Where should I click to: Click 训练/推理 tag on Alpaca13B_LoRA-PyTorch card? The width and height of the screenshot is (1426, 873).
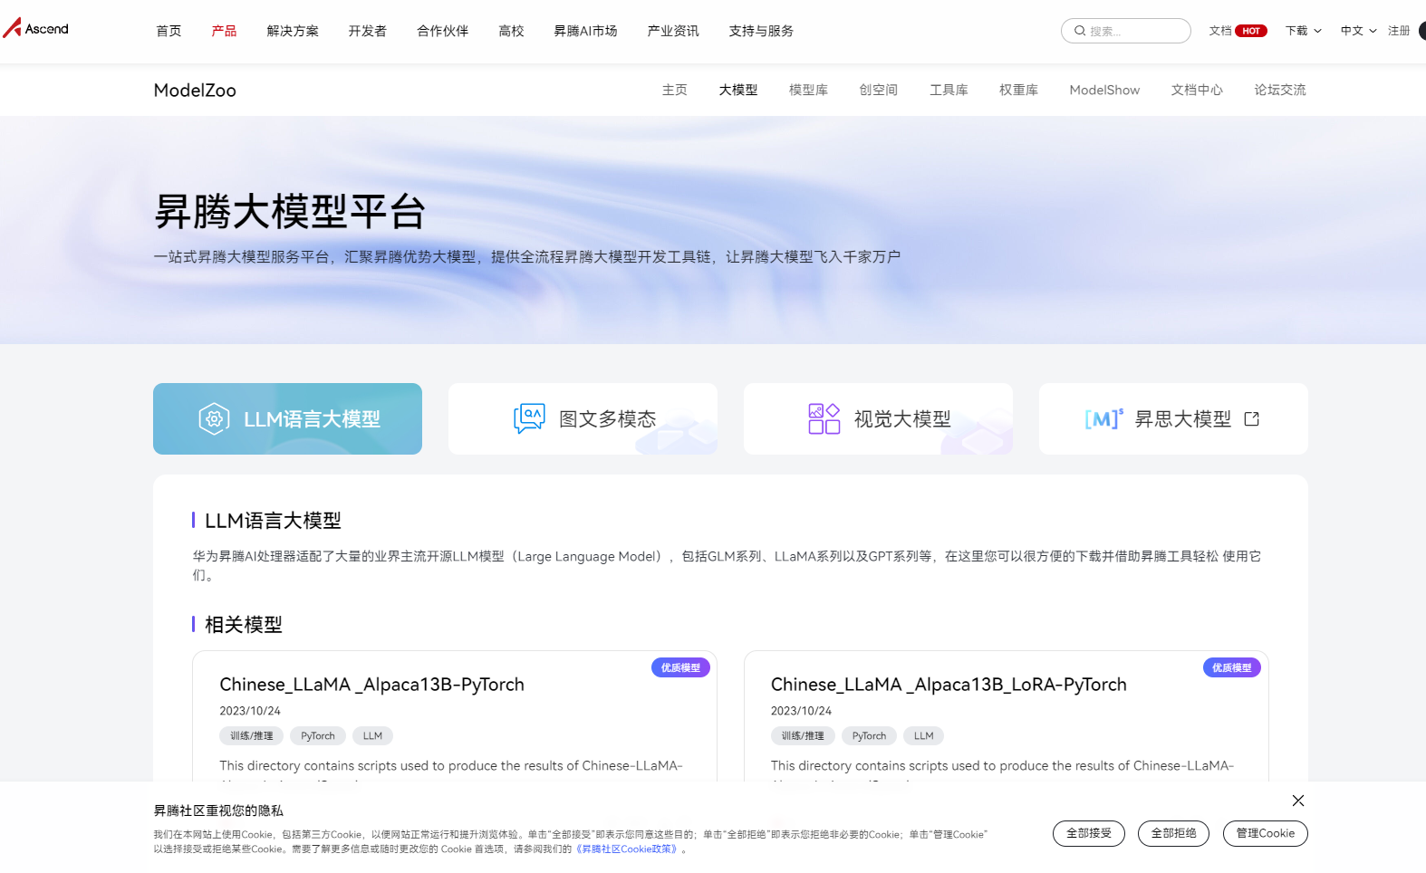803,736
